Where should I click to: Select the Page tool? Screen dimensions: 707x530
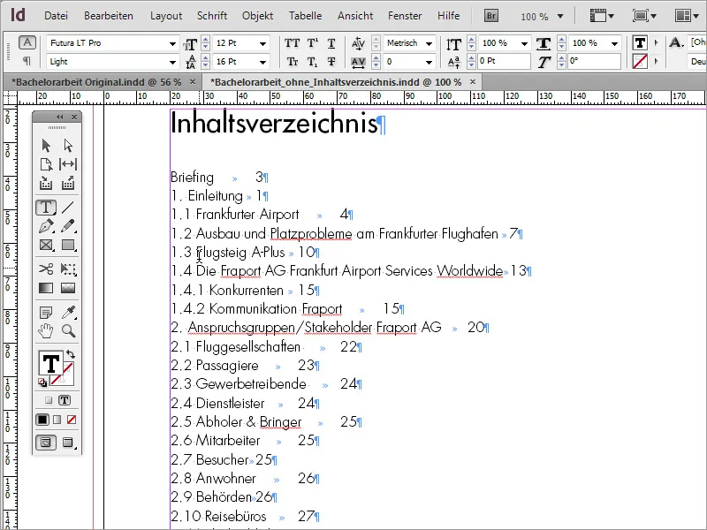pyautogui.click(x=46, y=164)
